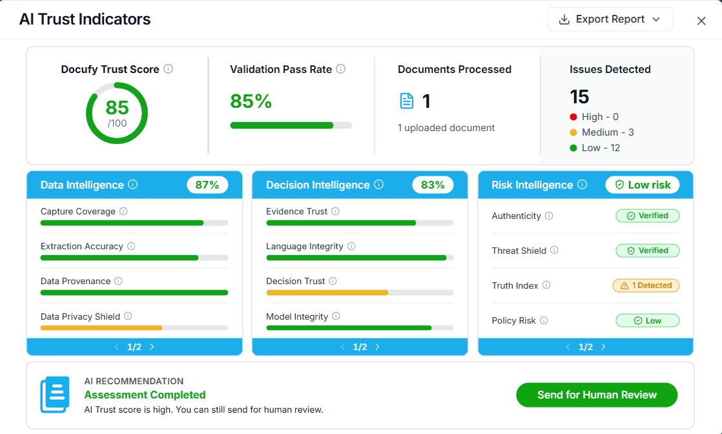Screen dimensions: 722x434
Task: Click the Docufy Trust Score ring gauge
Action: [117, 113]
